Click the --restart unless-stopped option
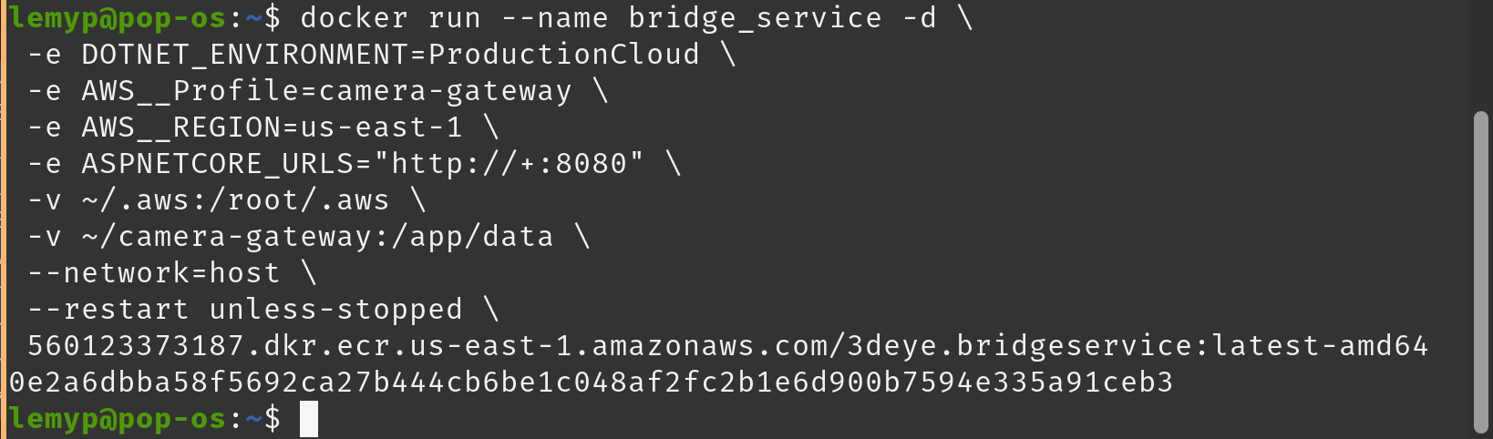The height and width of the screenshot is (439, 1493). pos(245,310)
